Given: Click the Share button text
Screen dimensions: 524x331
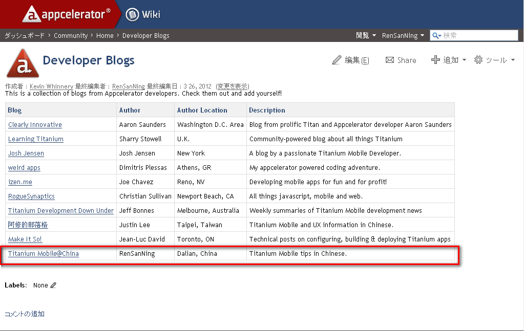Looking at the screenshot, I should coord(407,60).
